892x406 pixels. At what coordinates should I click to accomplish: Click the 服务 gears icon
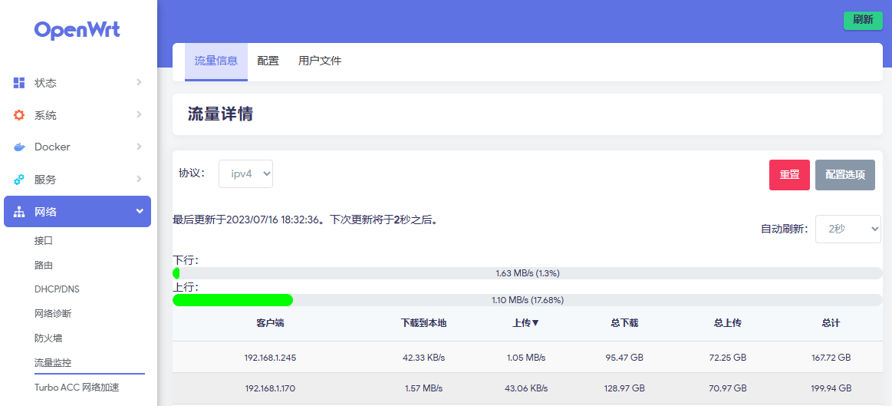(x=19, y=180)
